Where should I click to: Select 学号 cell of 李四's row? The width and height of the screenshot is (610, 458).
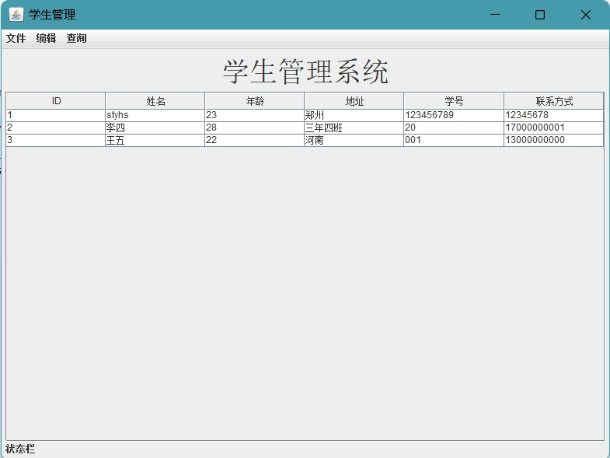(454, 128)
